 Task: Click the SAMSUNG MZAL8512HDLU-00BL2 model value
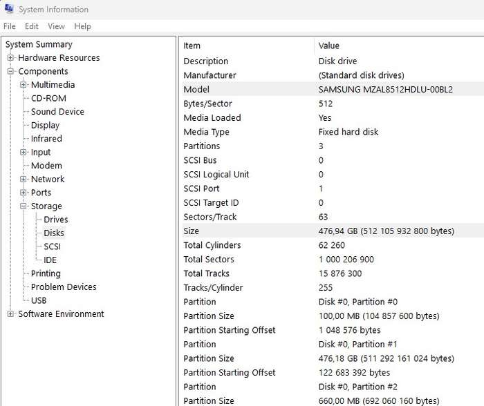(x=386, y=89)
